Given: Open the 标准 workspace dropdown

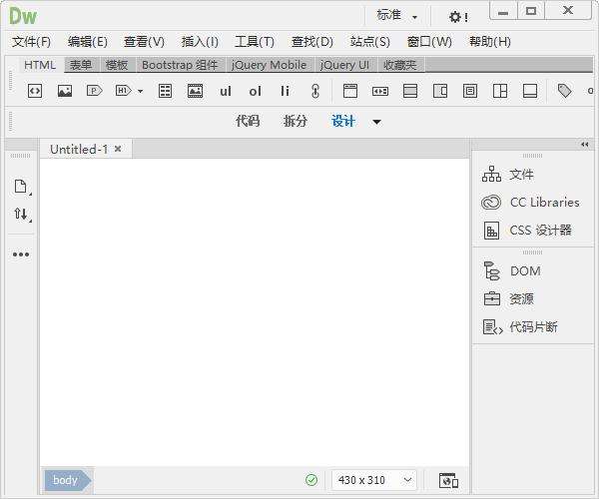Looking at the screenshot, I should (x=397, y=16).
